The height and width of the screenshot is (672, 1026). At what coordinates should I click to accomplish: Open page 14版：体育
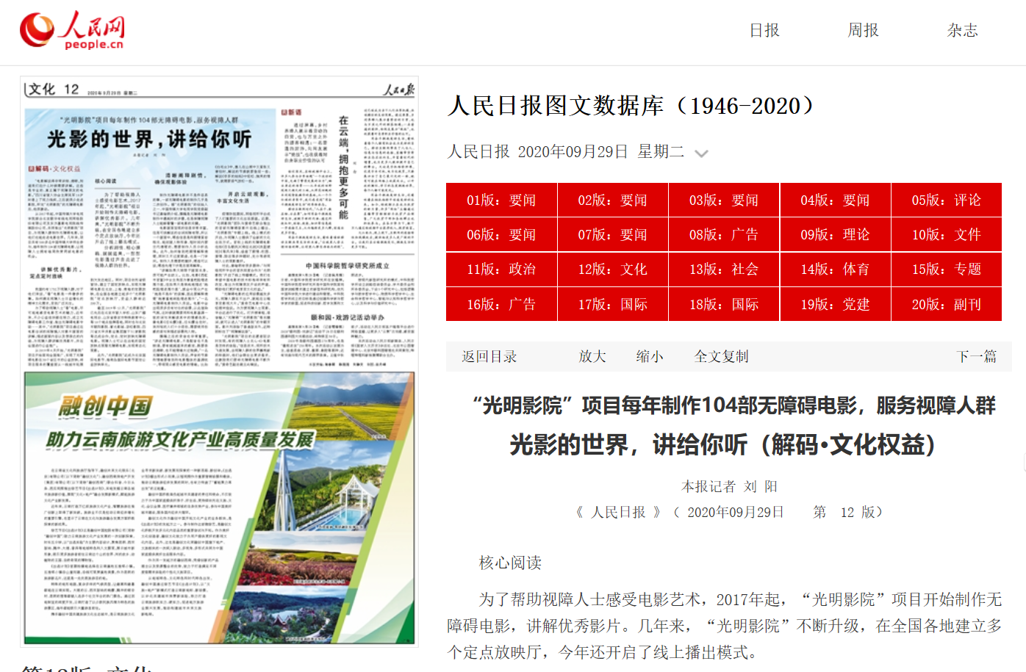[835, 270]
